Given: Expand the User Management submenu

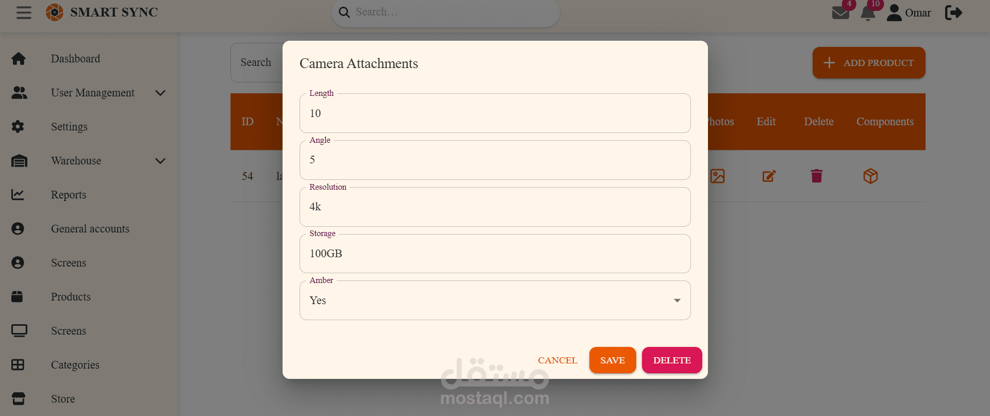Looking at the screenshot, I should point(160,93).
